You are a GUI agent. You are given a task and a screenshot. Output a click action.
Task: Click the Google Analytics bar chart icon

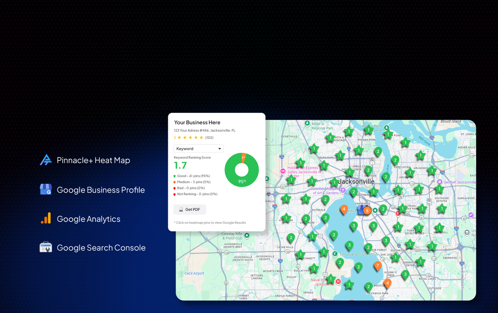(x=46, y=218)
